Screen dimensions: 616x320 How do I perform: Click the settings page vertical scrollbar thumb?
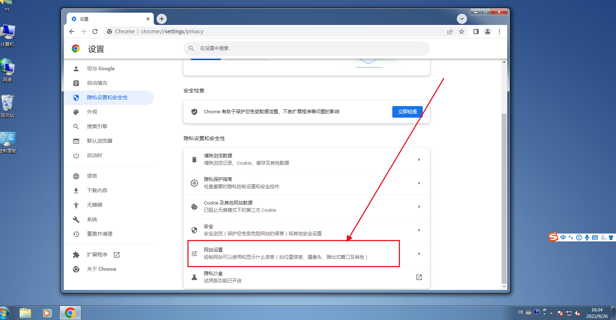(x=504, y=198)
